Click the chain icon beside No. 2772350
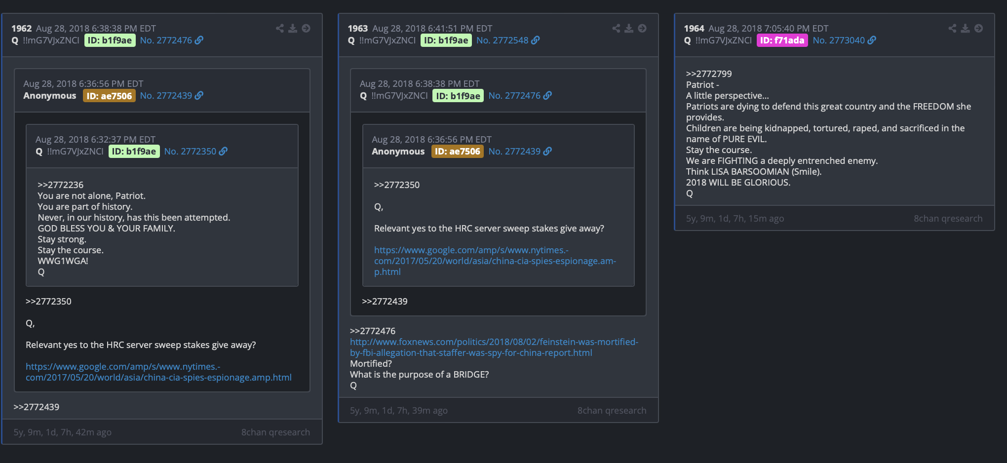Viewport: 1007px width, 463px height. pyautogui.click(x=223, y=151)
